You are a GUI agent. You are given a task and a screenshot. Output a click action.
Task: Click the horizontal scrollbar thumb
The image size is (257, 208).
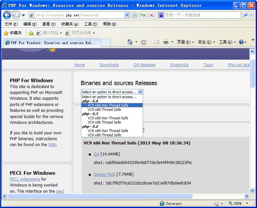100,196
